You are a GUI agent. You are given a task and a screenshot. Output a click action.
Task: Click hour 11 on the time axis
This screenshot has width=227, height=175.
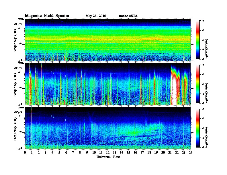(x=101, y=152)
